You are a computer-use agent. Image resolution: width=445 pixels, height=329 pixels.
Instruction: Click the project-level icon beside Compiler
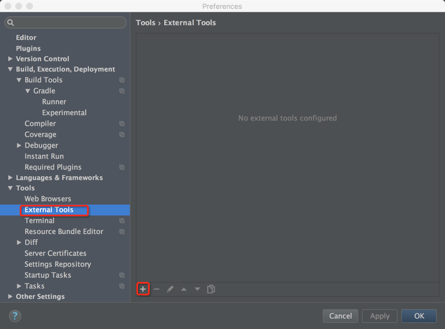pyautogui.click(x=122, y=124)
